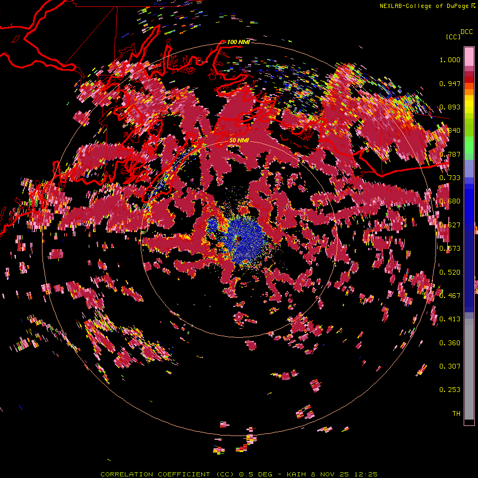Click the 0.733 scale value
The width and height of the screenshot is (478, 478).
click(450, 178)
